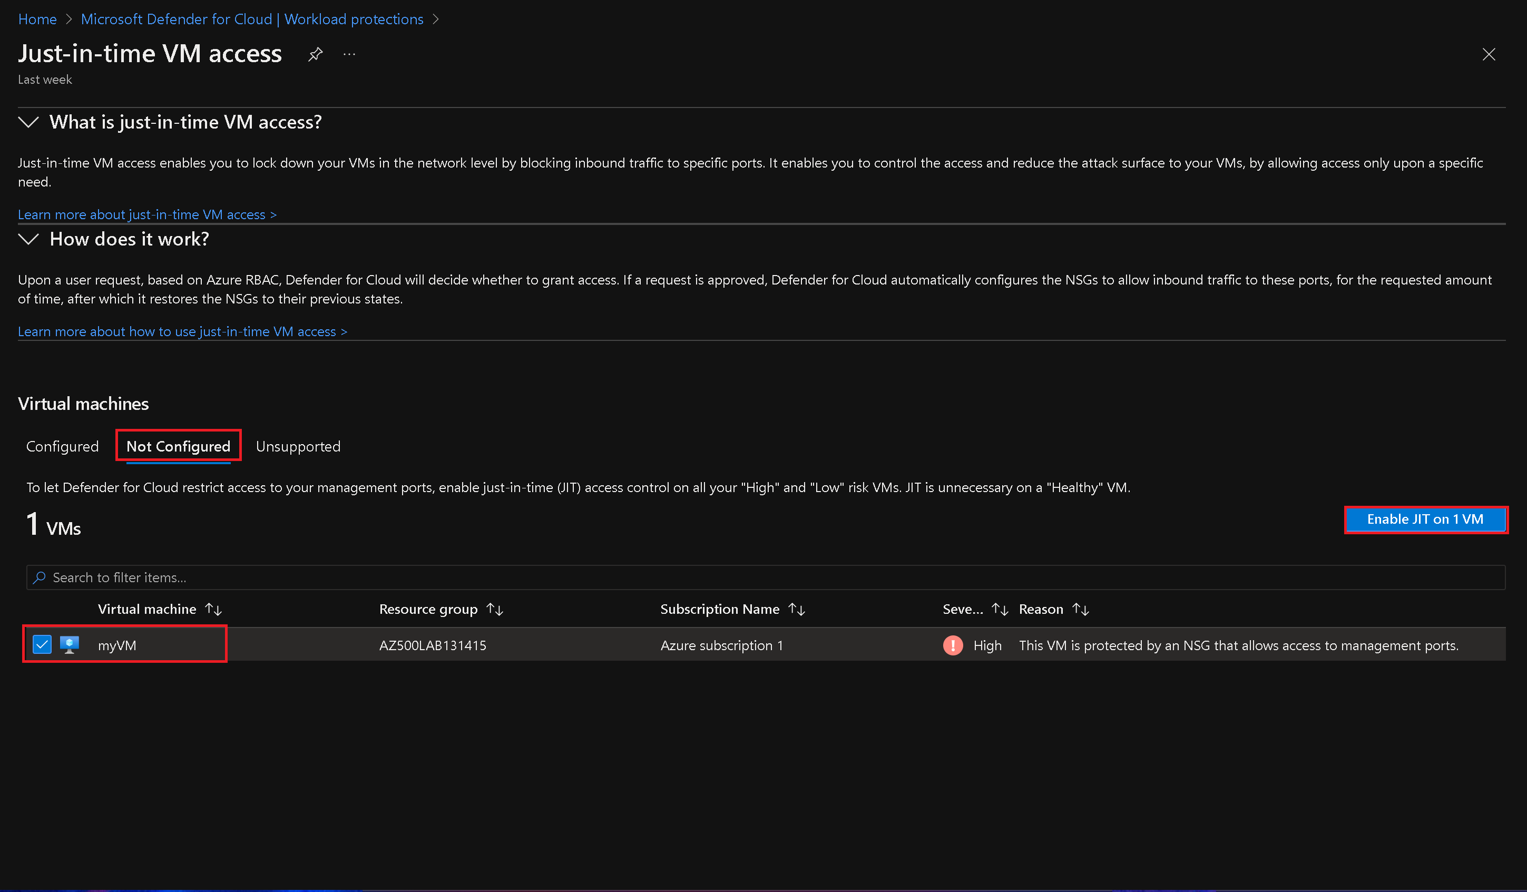Click the search magnifier in the filter box
This screenshot has height=892, width=1527.
tap(40, 577)
